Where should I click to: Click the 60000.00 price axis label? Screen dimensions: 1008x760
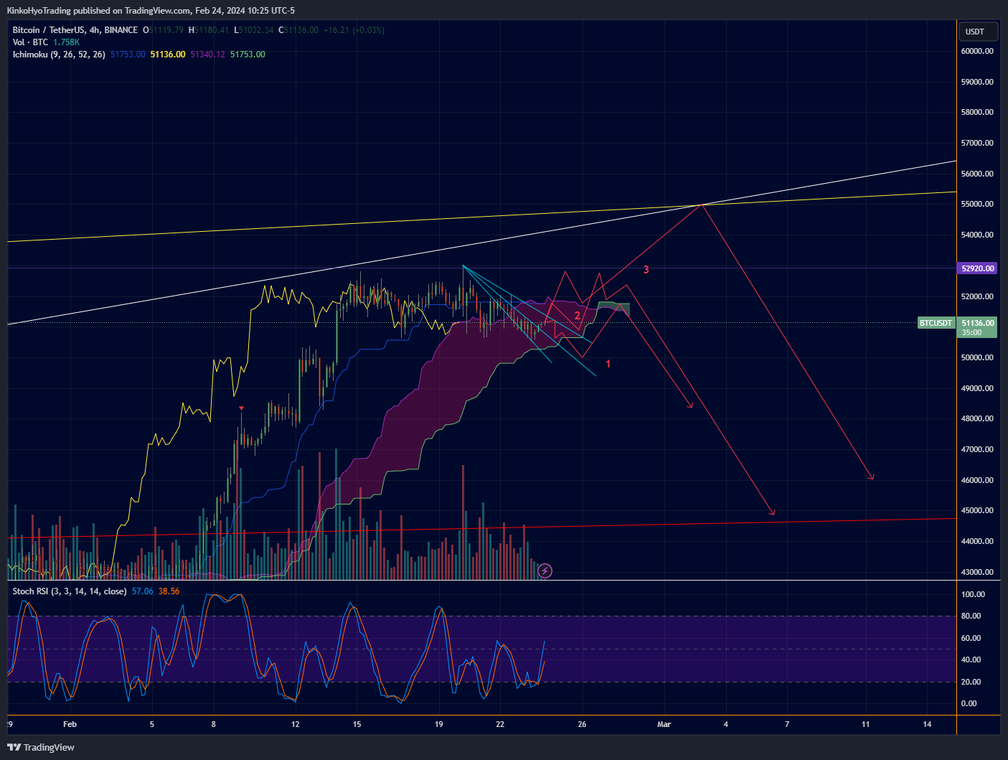click(x=977, y=51)
